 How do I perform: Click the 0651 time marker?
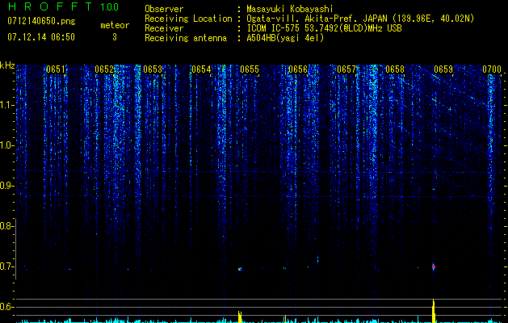(x=56, y=69)
